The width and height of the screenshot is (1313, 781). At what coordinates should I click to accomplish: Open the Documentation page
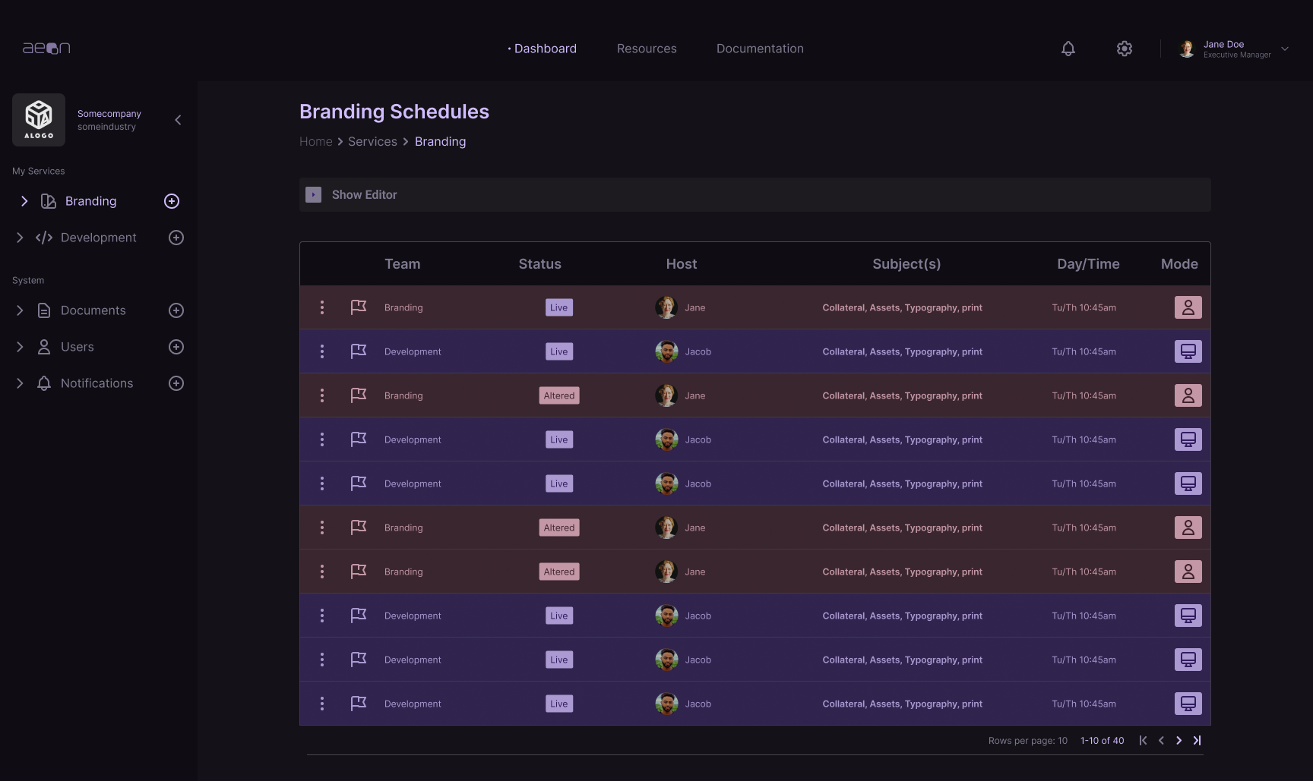(760, 49)
